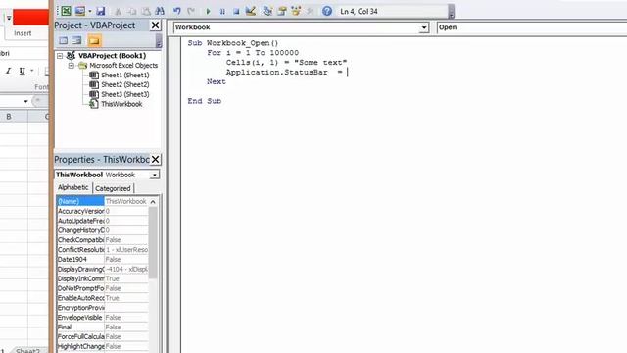
Task: Save the workbook with the floppy disk icon
Action: pyautogui.click(x=100, y=11)
